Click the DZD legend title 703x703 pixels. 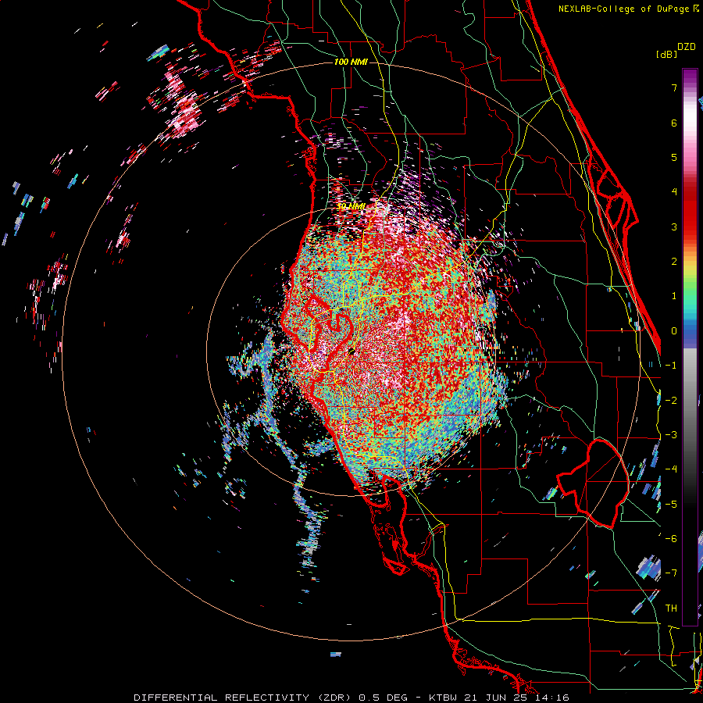click(x=687, y=47)
